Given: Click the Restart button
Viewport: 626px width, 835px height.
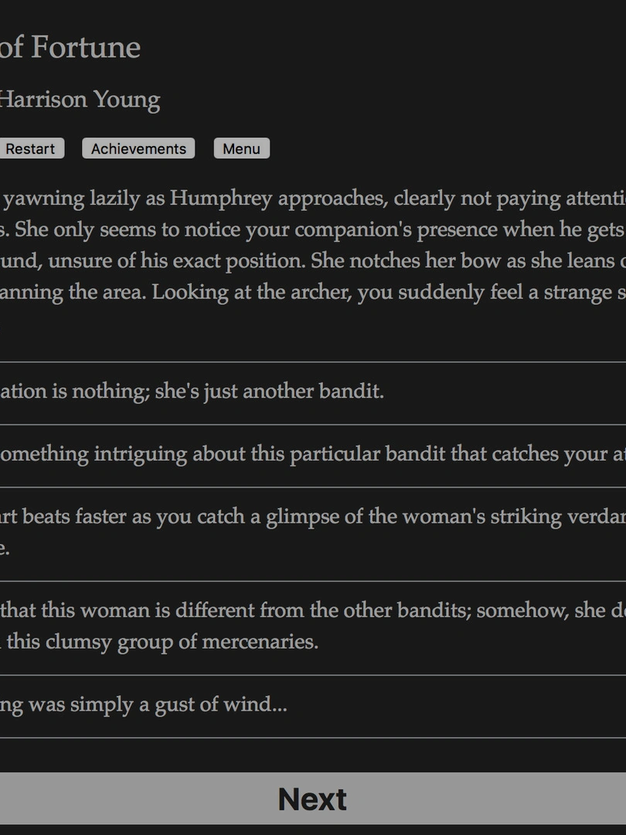Looking at the screenshot, I should coord(31,148).
